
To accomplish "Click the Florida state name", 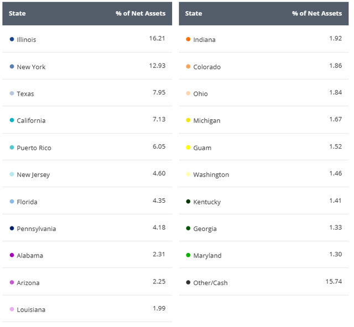I will pyautogui.click(x=27, y=202).
